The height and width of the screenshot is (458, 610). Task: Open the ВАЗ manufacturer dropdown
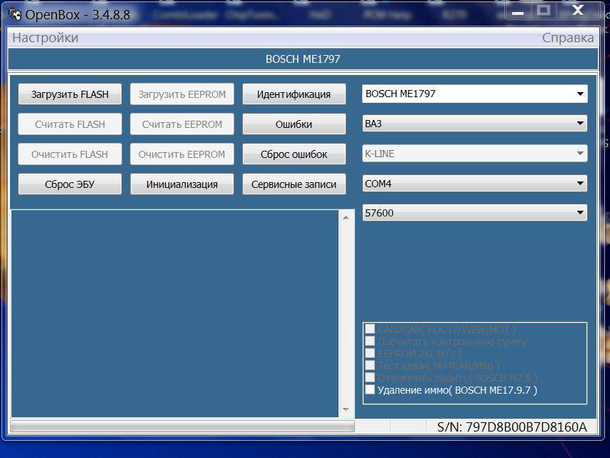474,124
